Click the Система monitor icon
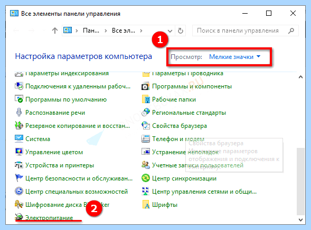This screenshot has height=230, width=311. (19, 138)
